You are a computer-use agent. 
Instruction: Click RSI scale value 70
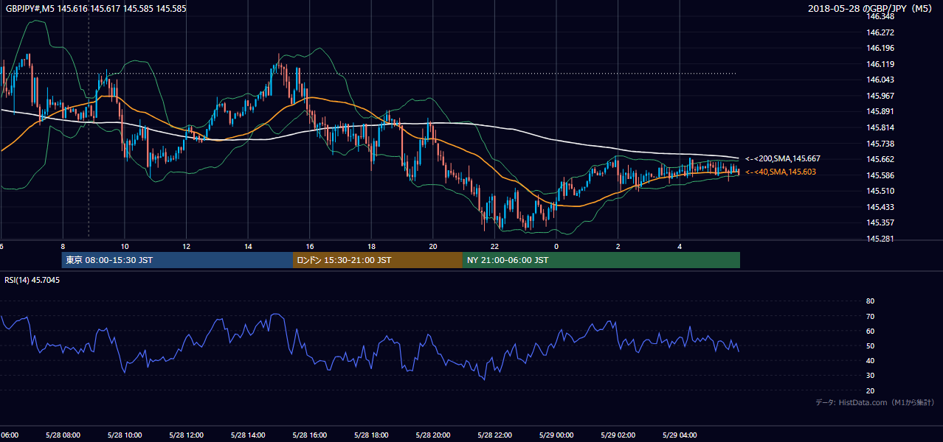tap(870, 316)
